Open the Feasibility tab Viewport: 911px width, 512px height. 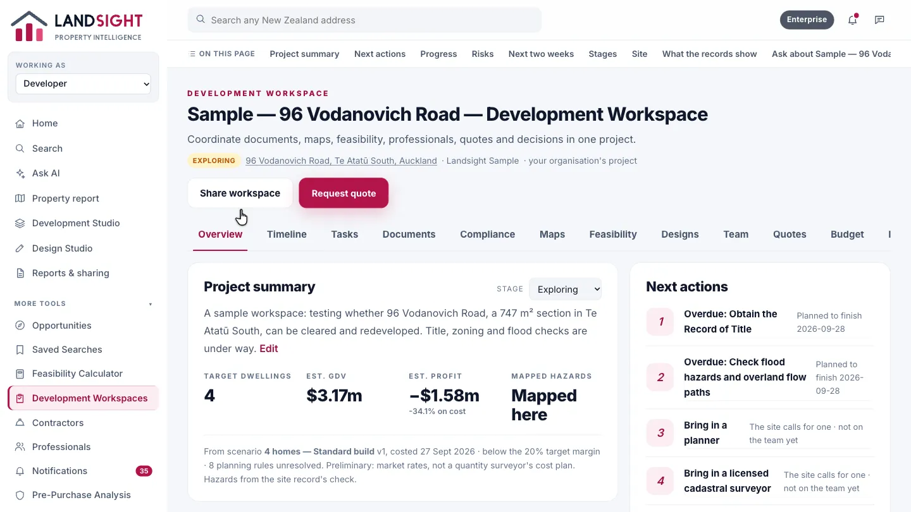(x=613, y=234)
